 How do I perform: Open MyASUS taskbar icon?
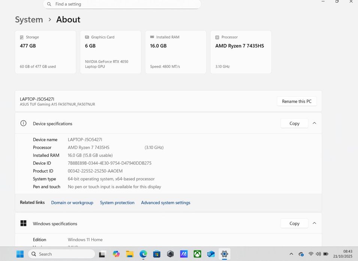coord(184,254)
